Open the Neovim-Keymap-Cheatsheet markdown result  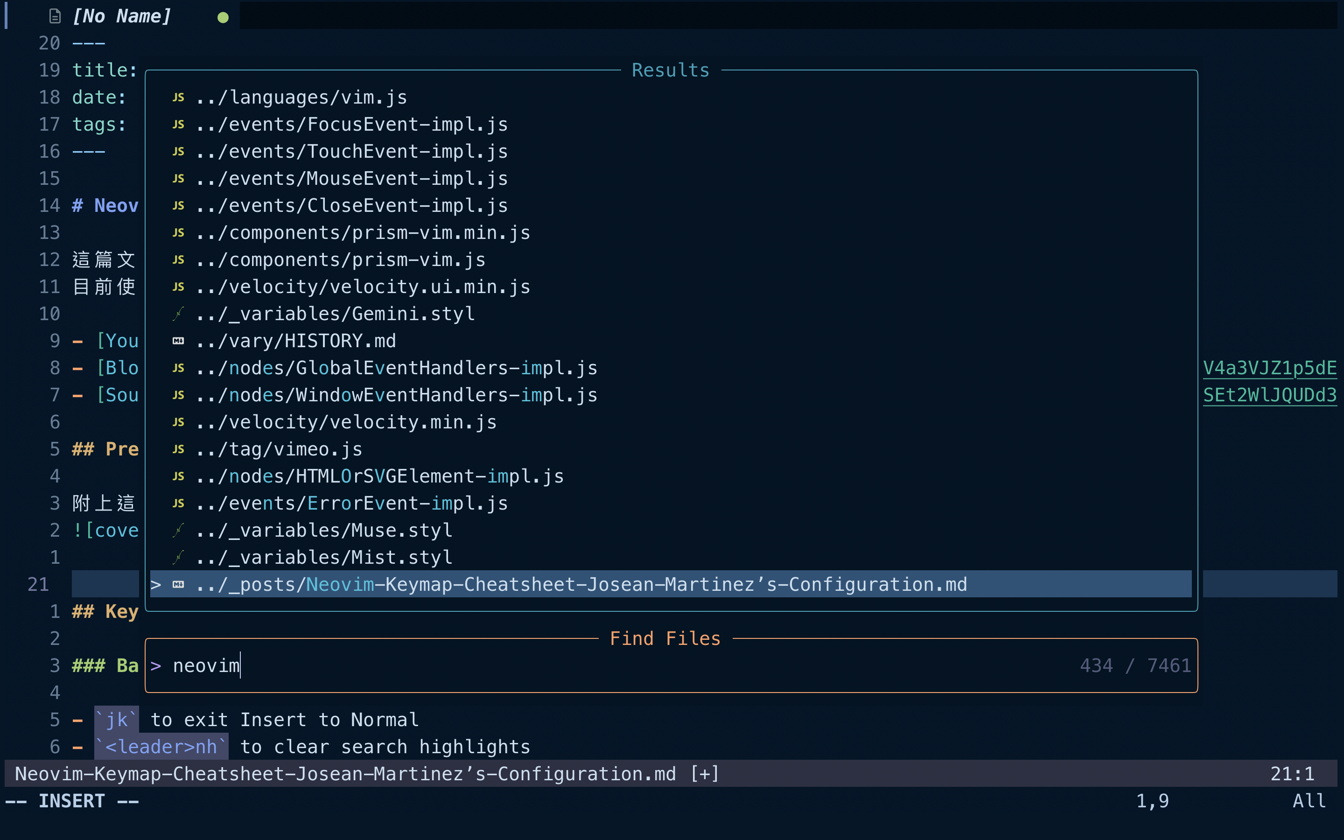pyautogui.click(x=581, y=584)
